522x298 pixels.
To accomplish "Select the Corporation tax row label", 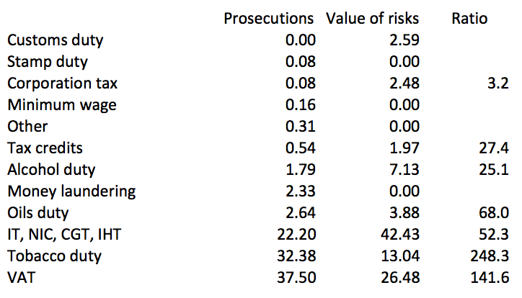I will [x=63, y=83].
